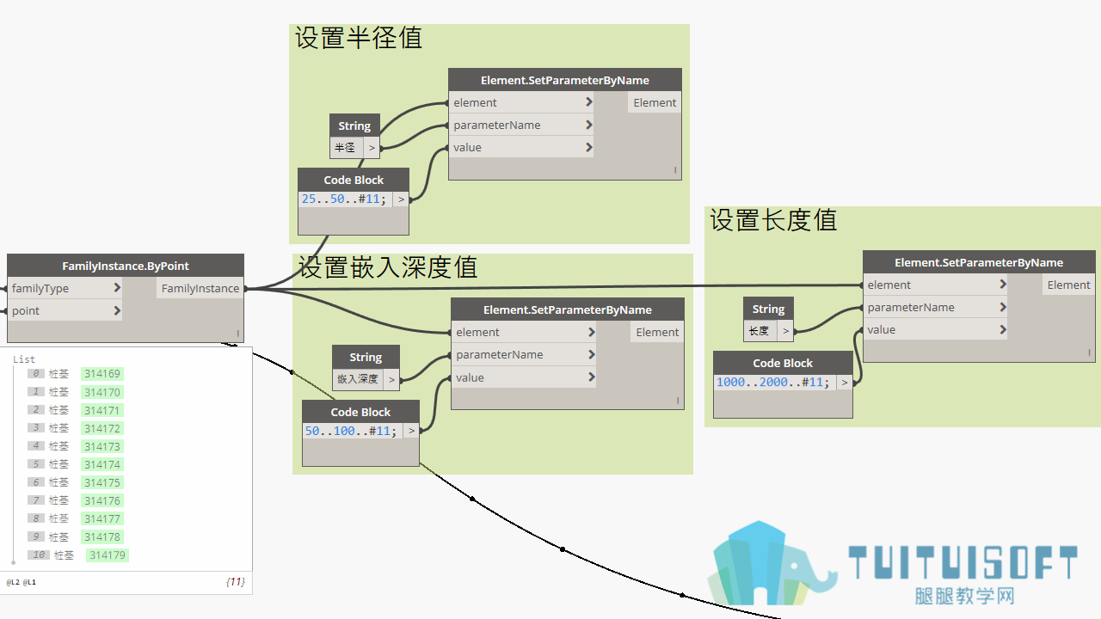Image resolution: width=1101 pixels, height=619 pixels.
Task: Expand the value port chevron in 设置半径值 group
Action: (x=589, y=147)
